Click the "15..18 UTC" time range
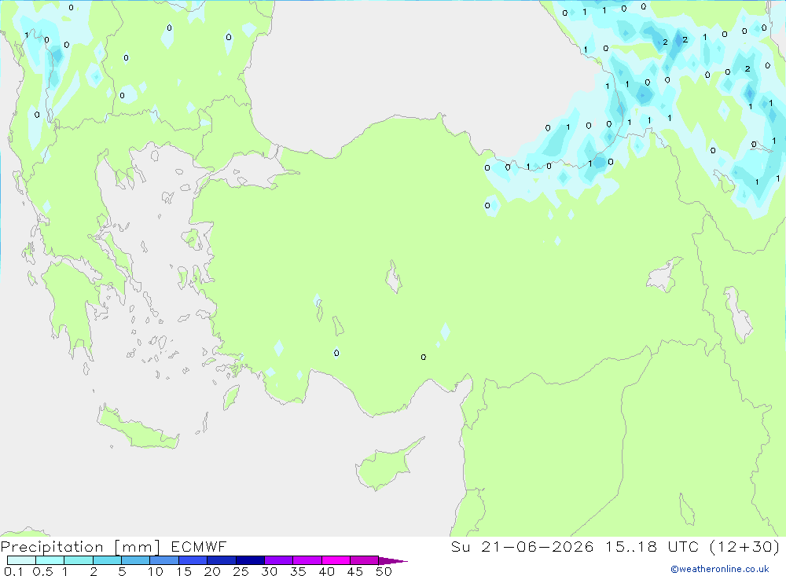The image size is (786, 576). 652,546
